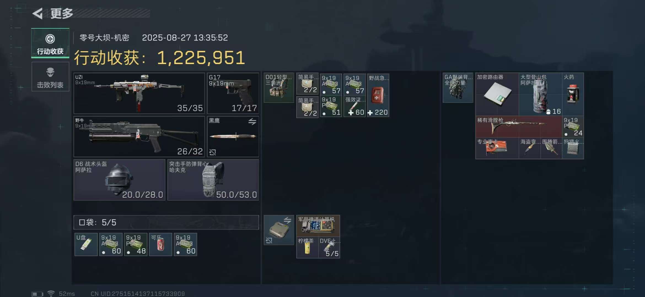Click the U盘 item in pocket

pos(86,244)
